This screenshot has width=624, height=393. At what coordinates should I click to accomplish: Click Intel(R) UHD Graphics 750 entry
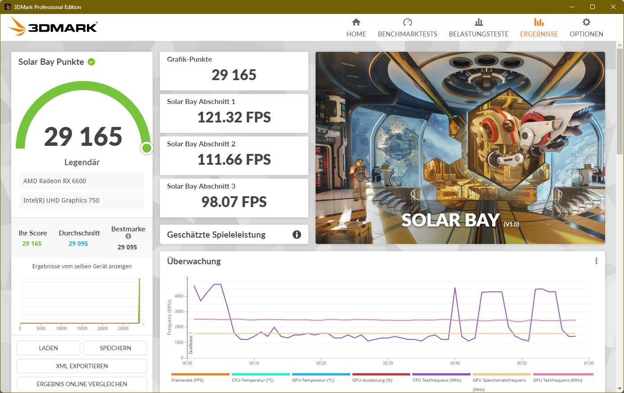[82, 200]
